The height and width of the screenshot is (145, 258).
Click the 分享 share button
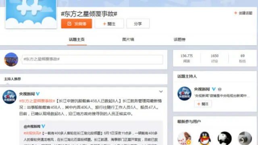[138, 24]
